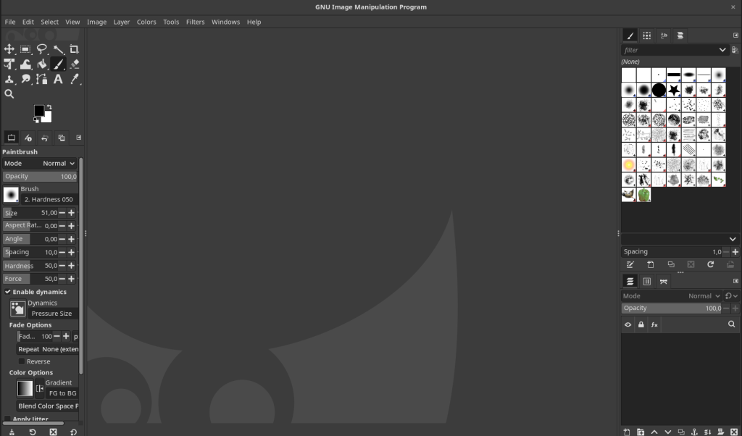
Task: Select the Smudge tool
Action: pyautogui.click(x=25, y=80)
